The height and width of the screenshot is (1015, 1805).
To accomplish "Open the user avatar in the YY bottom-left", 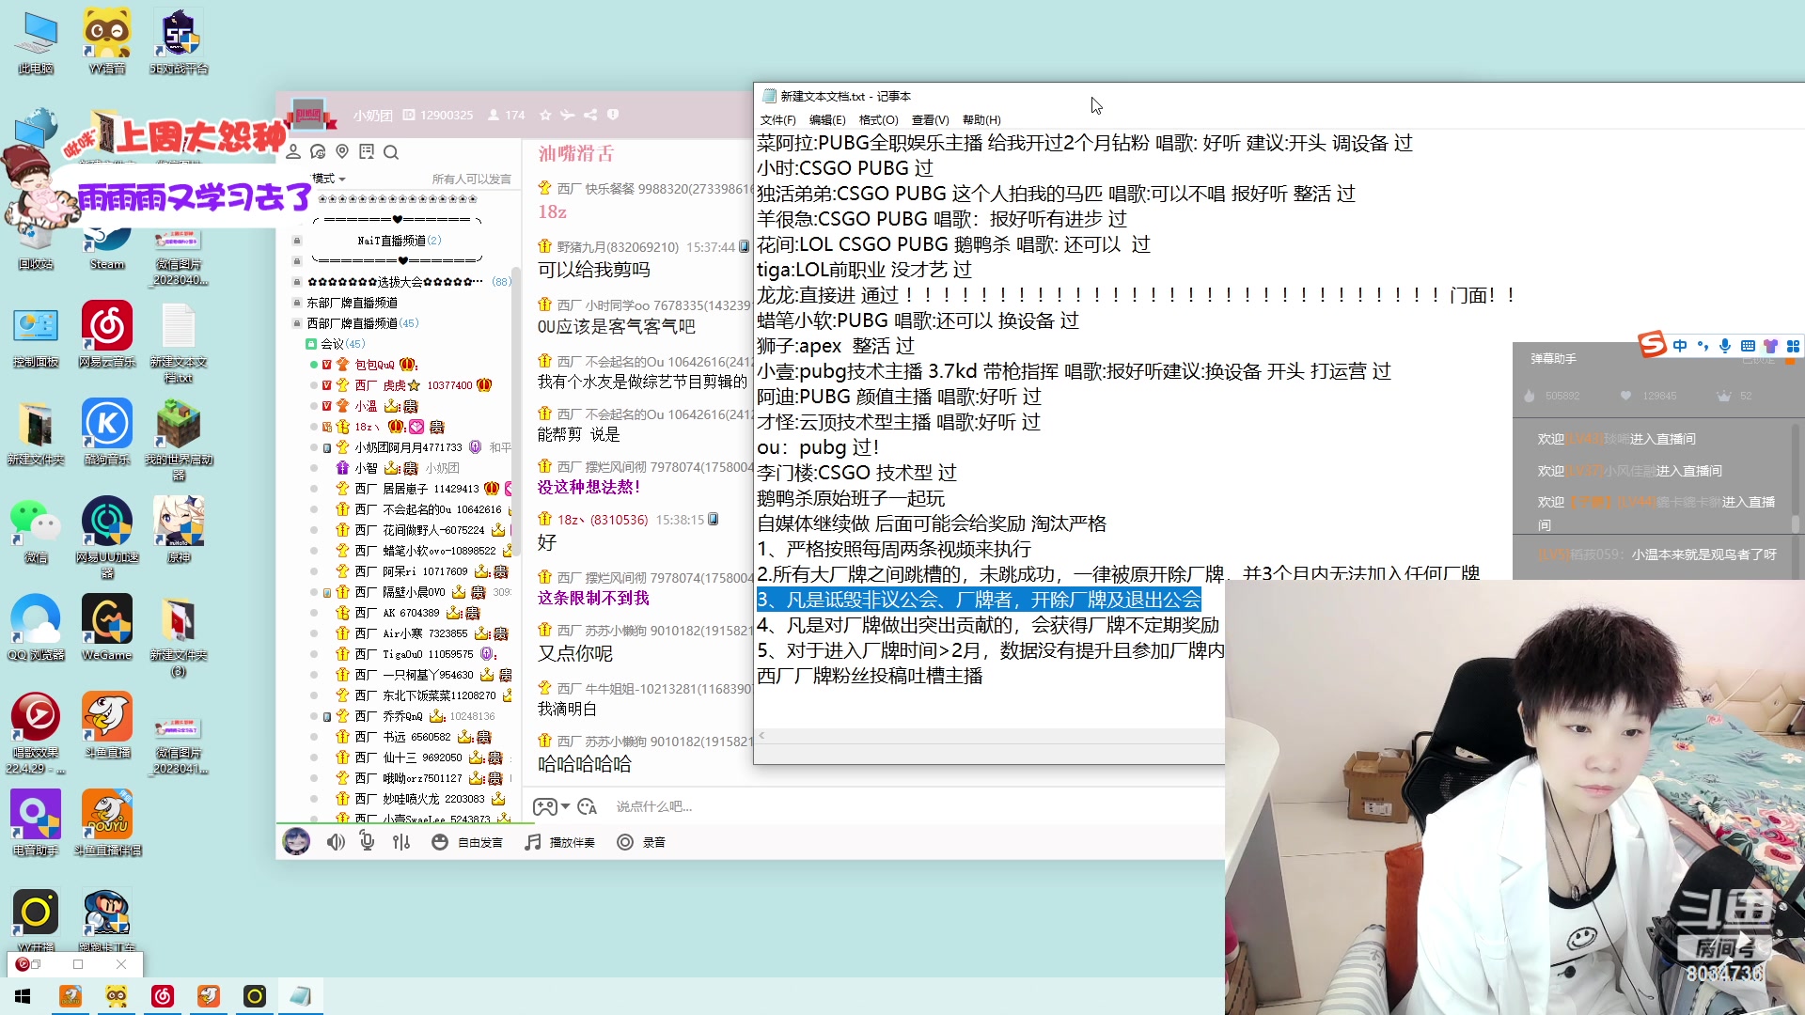I will (x=296, y=841).
